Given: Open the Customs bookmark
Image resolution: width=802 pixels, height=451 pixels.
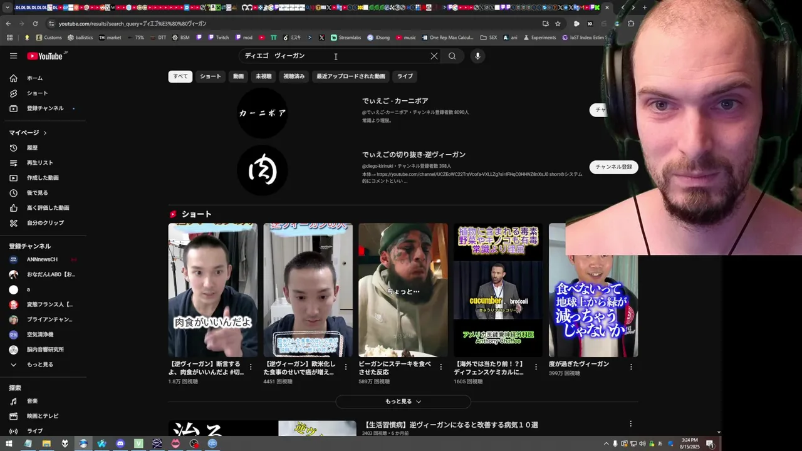Looking at the screenshot, I should (x=49, y=38).
